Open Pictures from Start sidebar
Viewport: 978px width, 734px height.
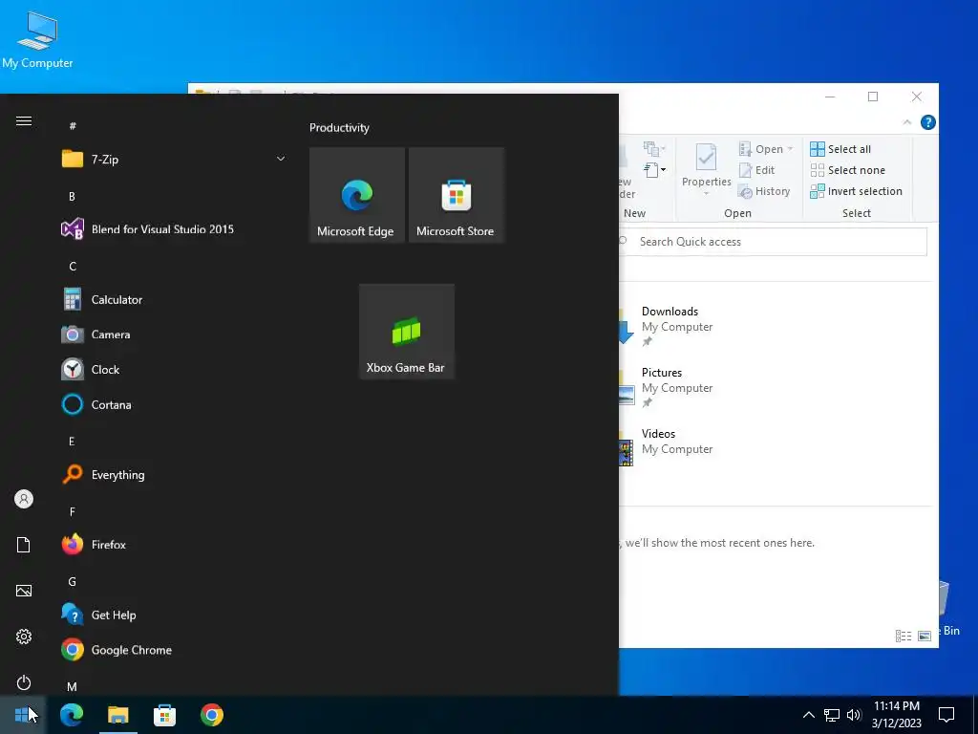[x=24, y=591]
